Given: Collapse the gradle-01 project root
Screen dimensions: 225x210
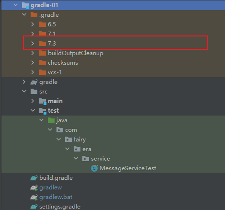Looking at the screenshot, I should 15,5.
